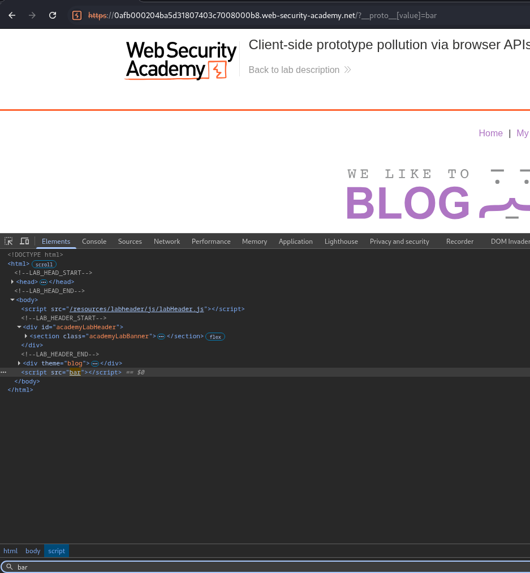Collapse the body element node

pos(12,300)
